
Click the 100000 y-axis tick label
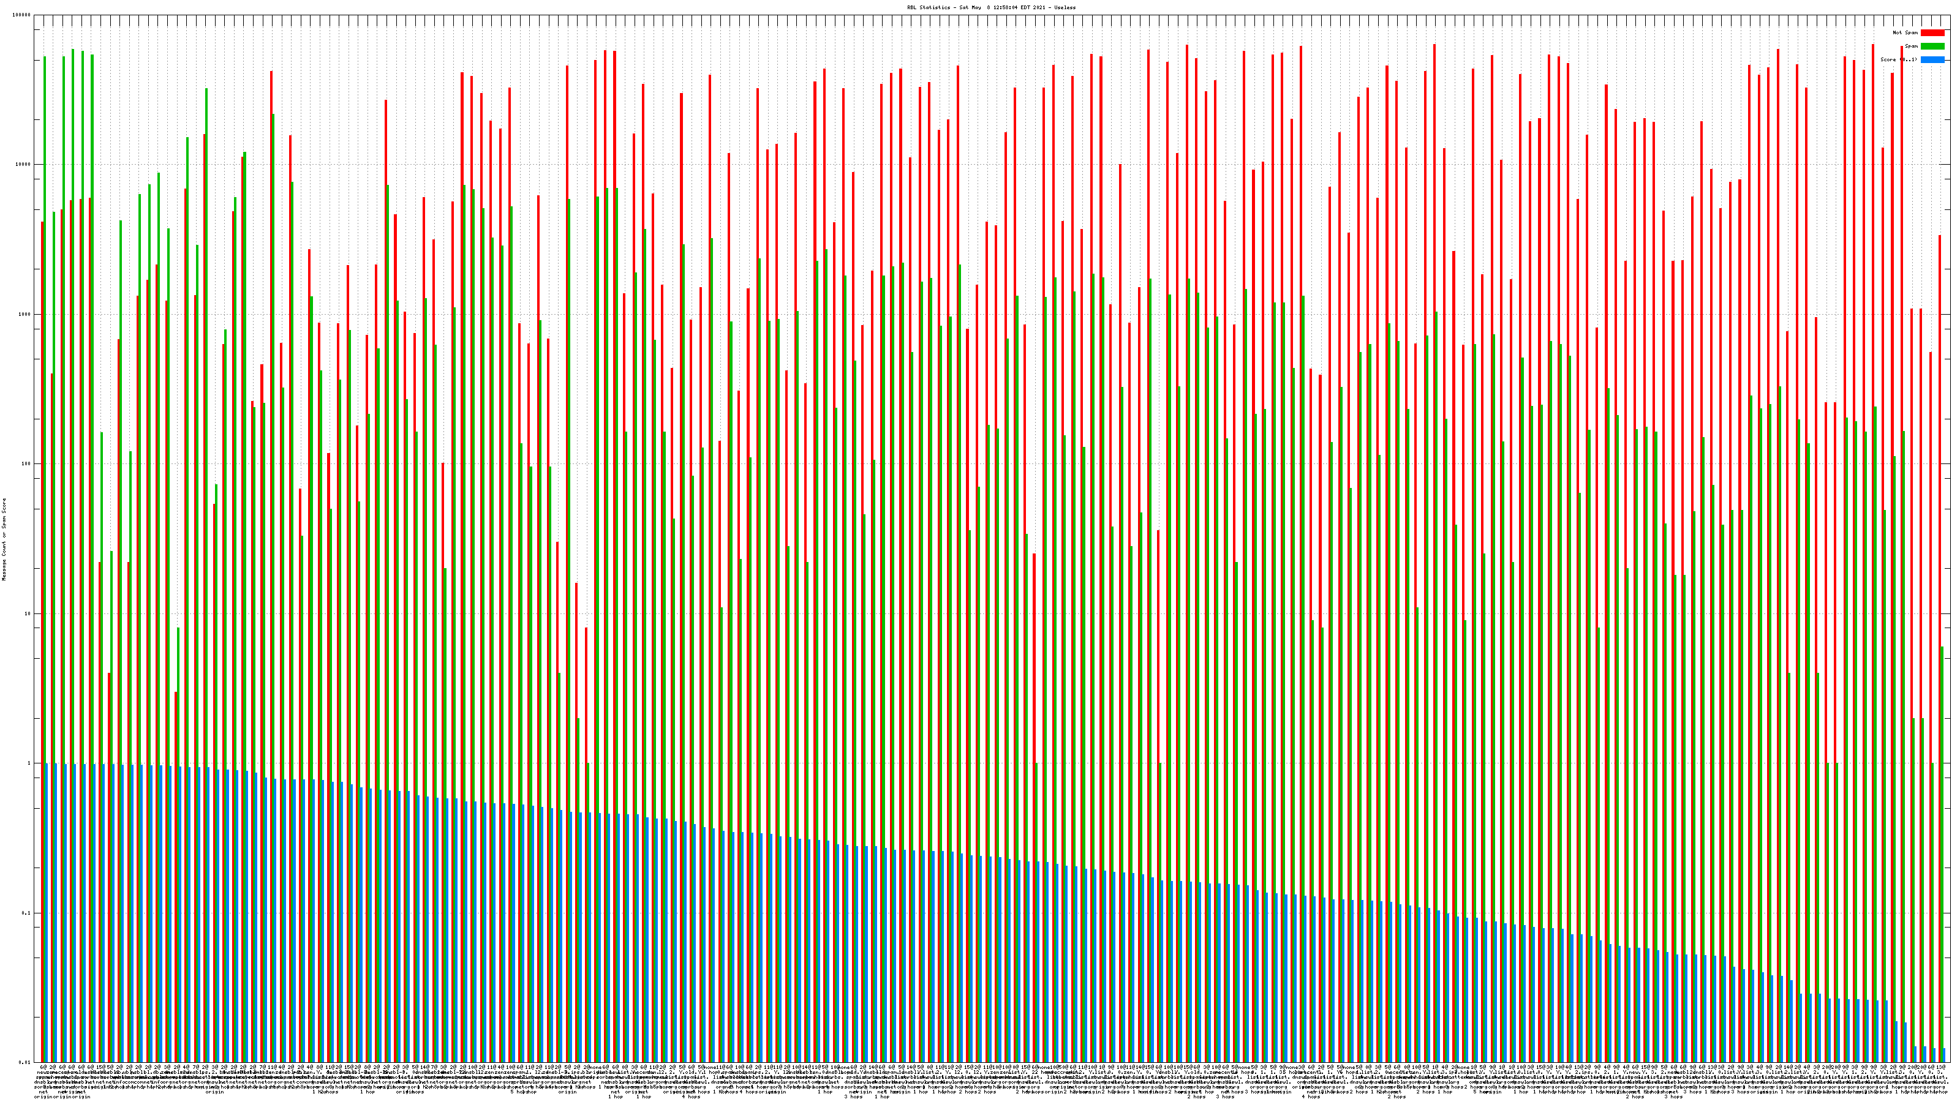click(23, 15)
